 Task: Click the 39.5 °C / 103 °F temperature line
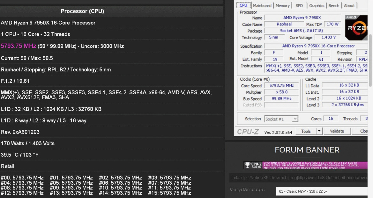(19, 155)
